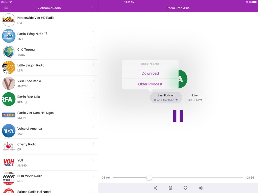
Task: Open the hamburger menu in sidebar header
Action: 6,8
